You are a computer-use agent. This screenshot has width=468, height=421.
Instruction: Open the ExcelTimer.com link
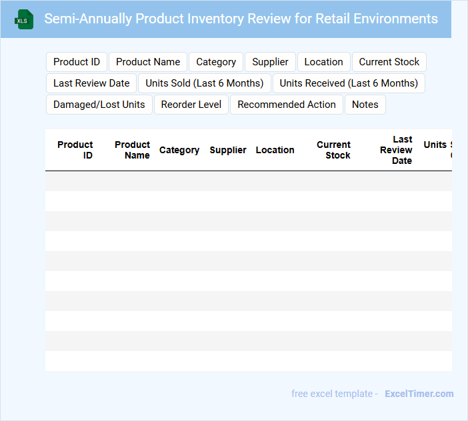[419, 394]
